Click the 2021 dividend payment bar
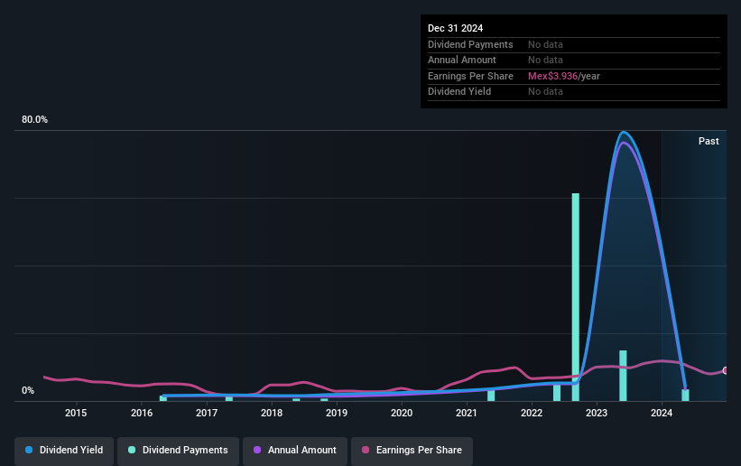The width and height of the screenshot is (741, 466). click(491, 396)
